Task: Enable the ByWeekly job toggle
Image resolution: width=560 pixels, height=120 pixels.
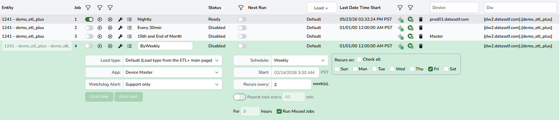Action: (x=89, y=46)
